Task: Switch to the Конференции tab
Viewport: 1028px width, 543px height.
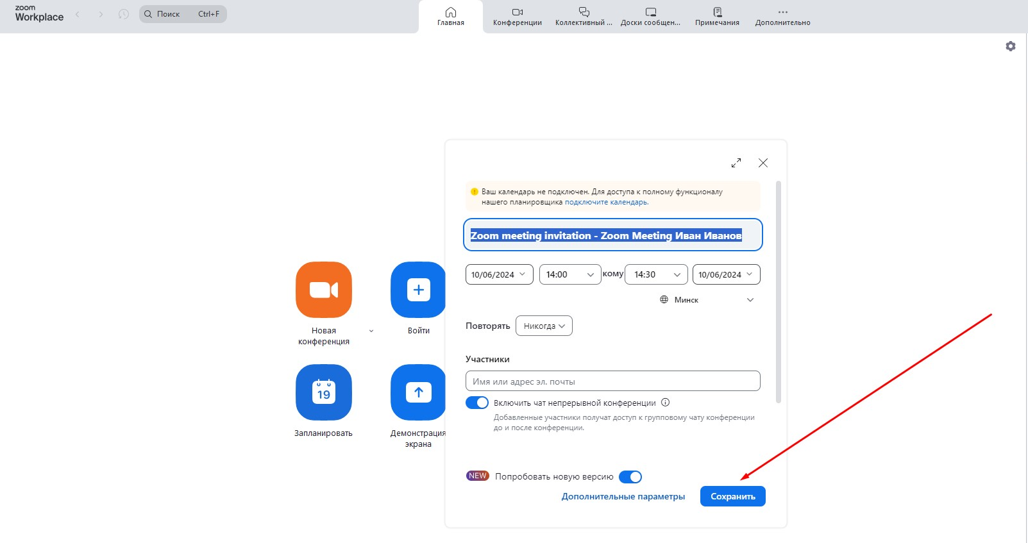Action: pyautogui.click(x=518, y=17)
